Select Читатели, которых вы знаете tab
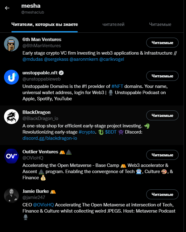 (x=44, y=24)
